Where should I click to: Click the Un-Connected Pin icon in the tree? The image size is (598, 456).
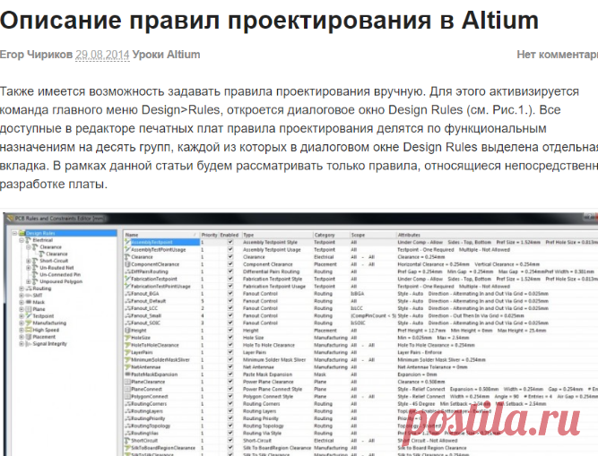coord(35,274)
